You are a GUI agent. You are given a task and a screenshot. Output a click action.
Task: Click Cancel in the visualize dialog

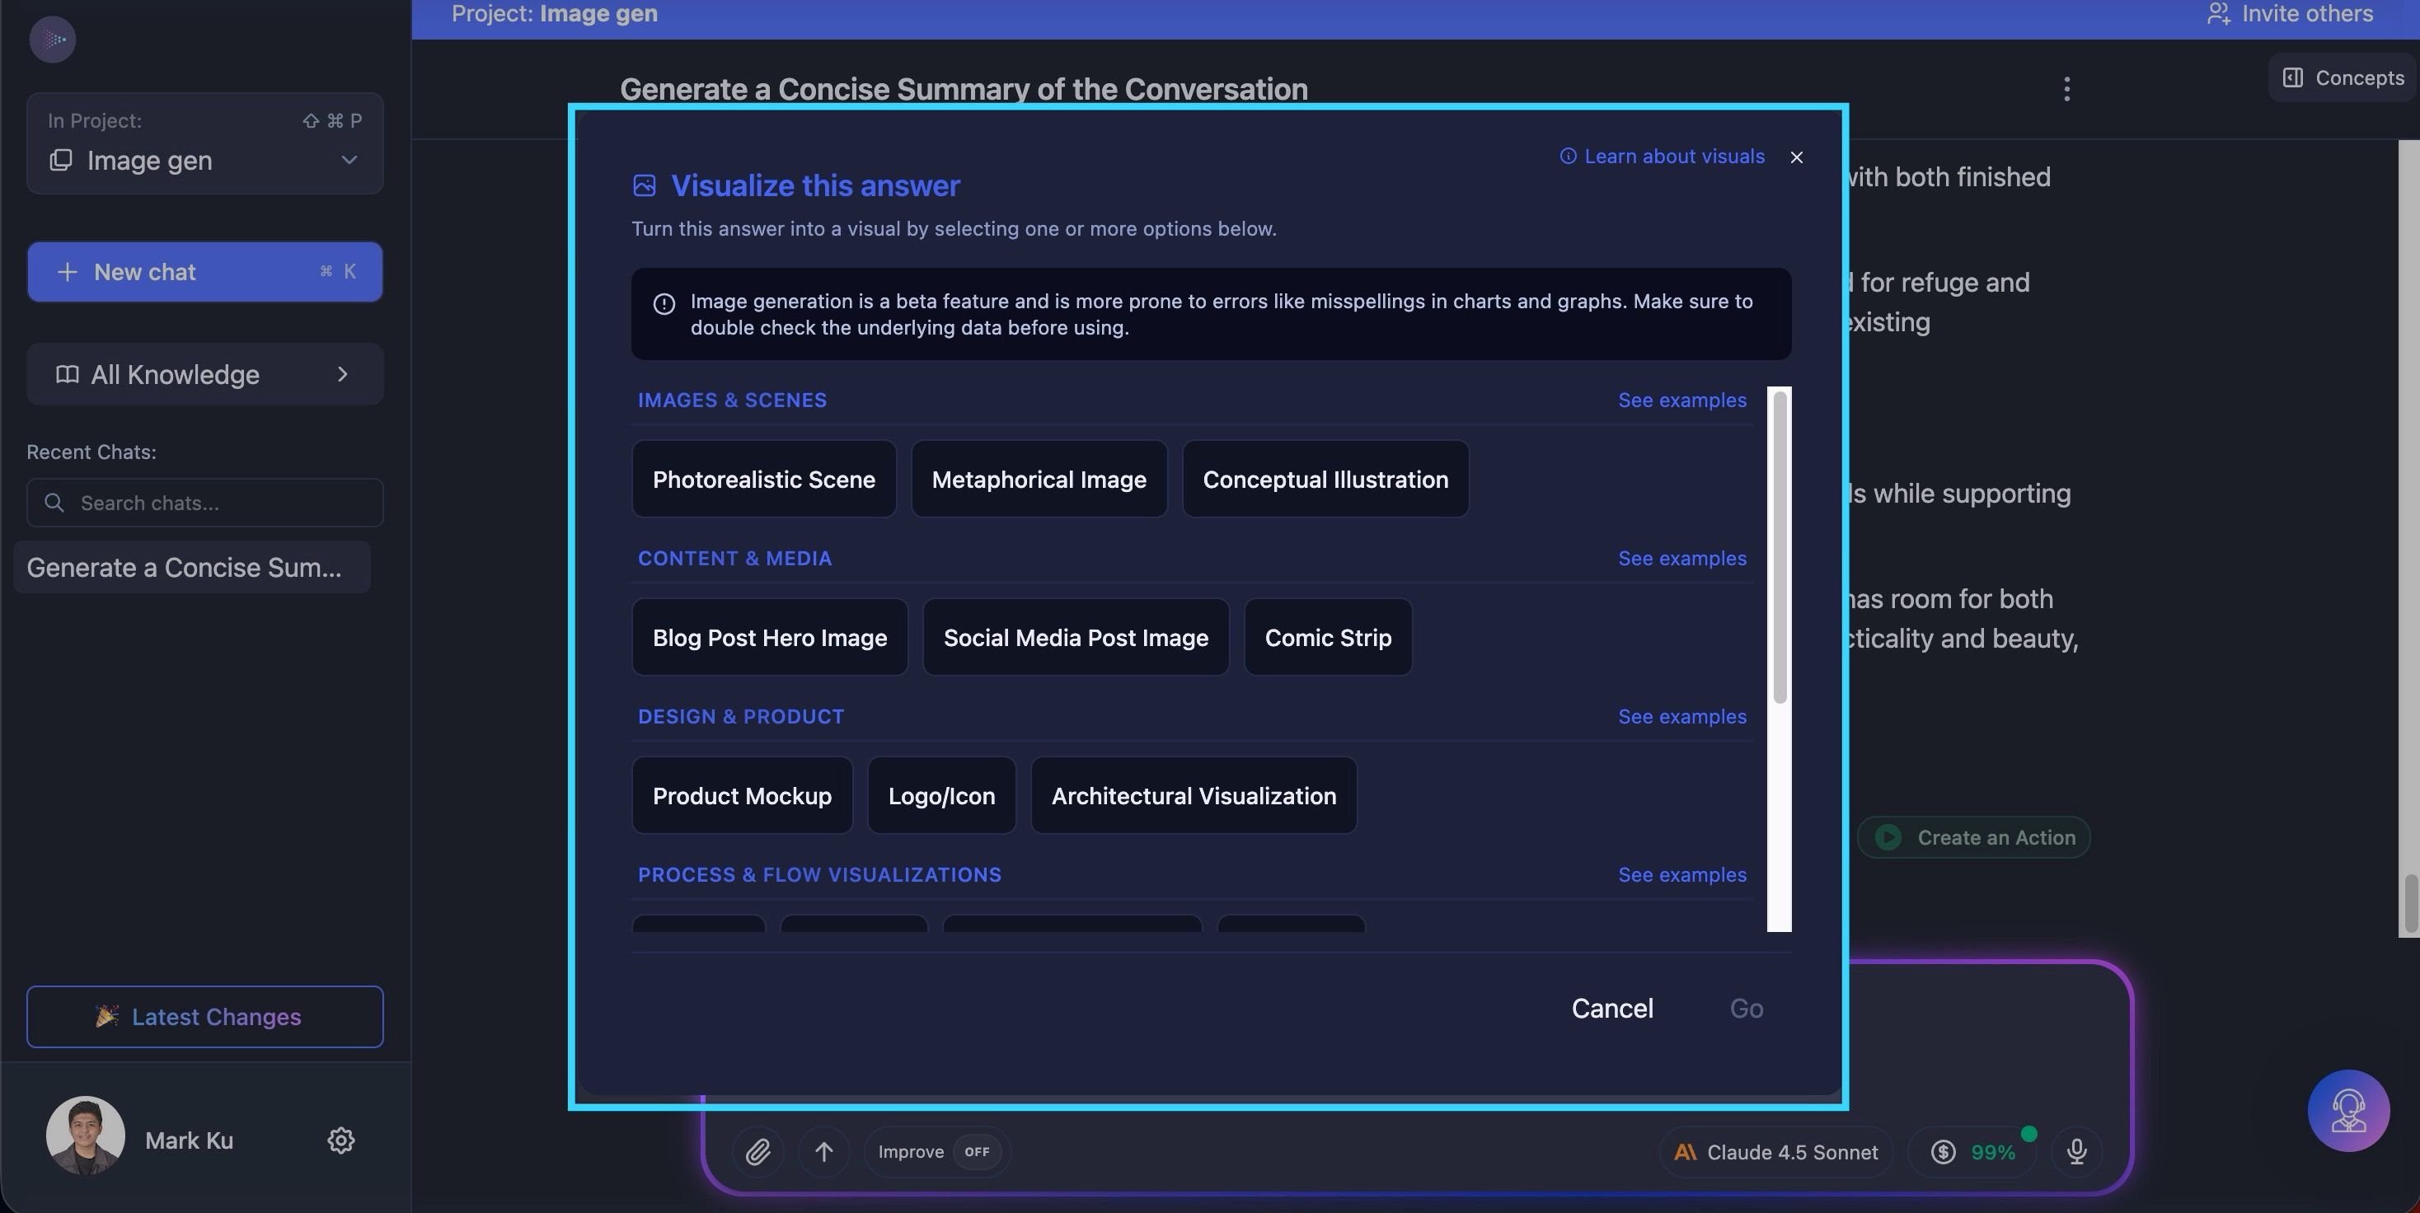tap(1612, 1009)
